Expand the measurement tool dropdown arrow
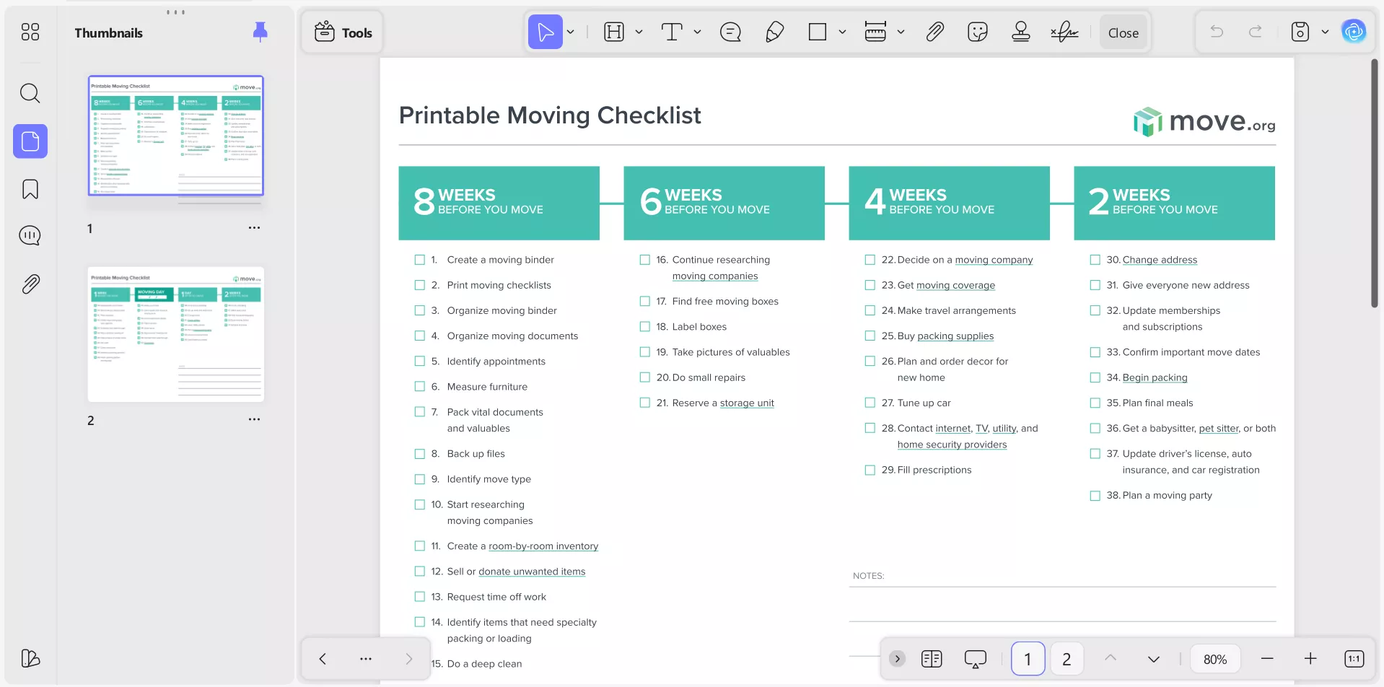 (901, 32)
